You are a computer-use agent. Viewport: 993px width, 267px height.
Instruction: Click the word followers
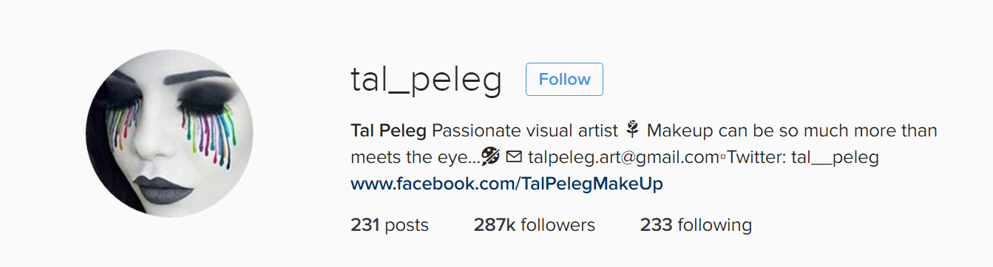557,225
